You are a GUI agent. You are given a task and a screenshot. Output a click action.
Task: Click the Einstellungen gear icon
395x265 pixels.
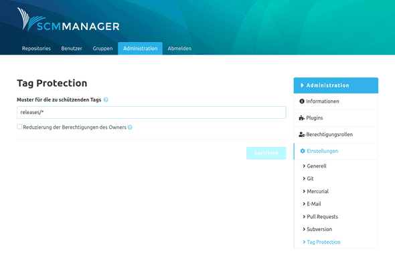click(303, 151)
